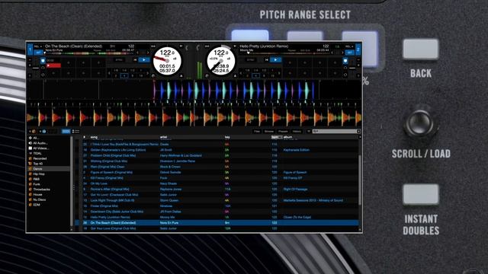Open the Browse panel tab
488x274 pixels.
[269, 132]
